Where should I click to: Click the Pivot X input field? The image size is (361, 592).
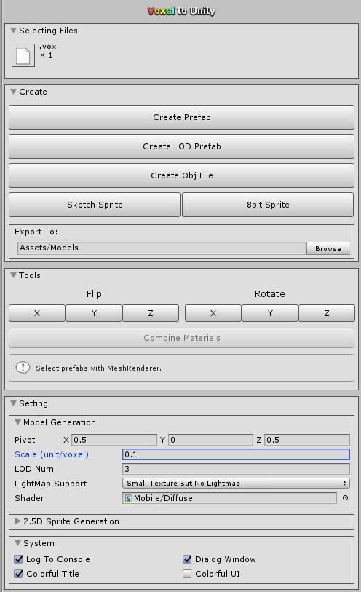click(x=114, y=440)
